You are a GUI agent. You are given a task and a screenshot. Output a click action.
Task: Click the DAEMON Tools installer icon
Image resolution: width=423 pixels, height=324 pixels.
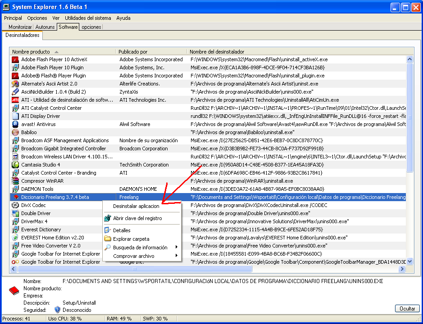[15, 189]
